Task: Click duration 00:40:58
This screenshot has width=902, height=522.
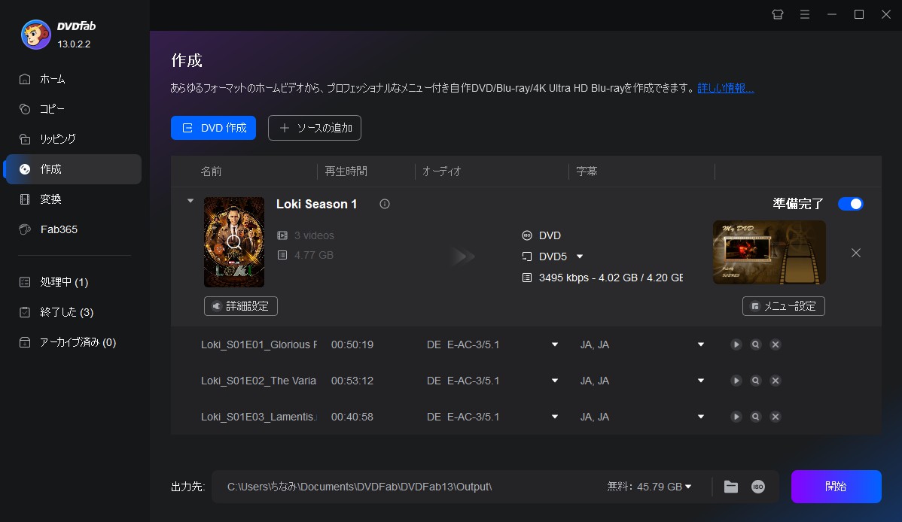Action: (x=352, y=417)
